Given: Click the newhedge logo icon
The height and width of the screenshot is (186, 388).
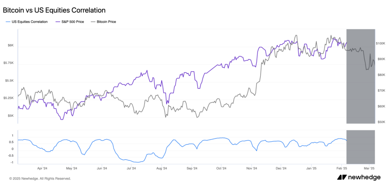Looking at the screenshot, I should coord(342,177).
